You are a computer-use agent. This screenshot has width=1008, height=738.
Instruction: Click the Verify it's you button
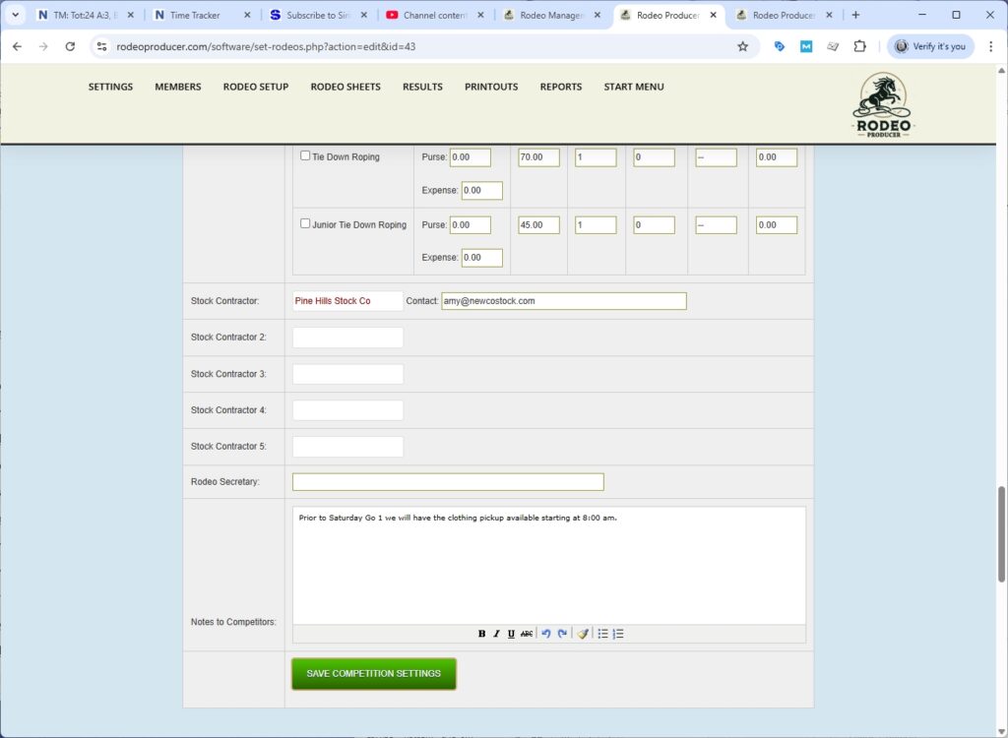(931, 46)
